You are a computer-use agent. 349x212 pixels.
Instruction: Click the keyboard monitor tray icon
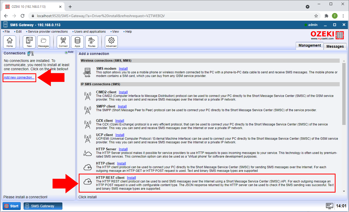tap(329, 206)
